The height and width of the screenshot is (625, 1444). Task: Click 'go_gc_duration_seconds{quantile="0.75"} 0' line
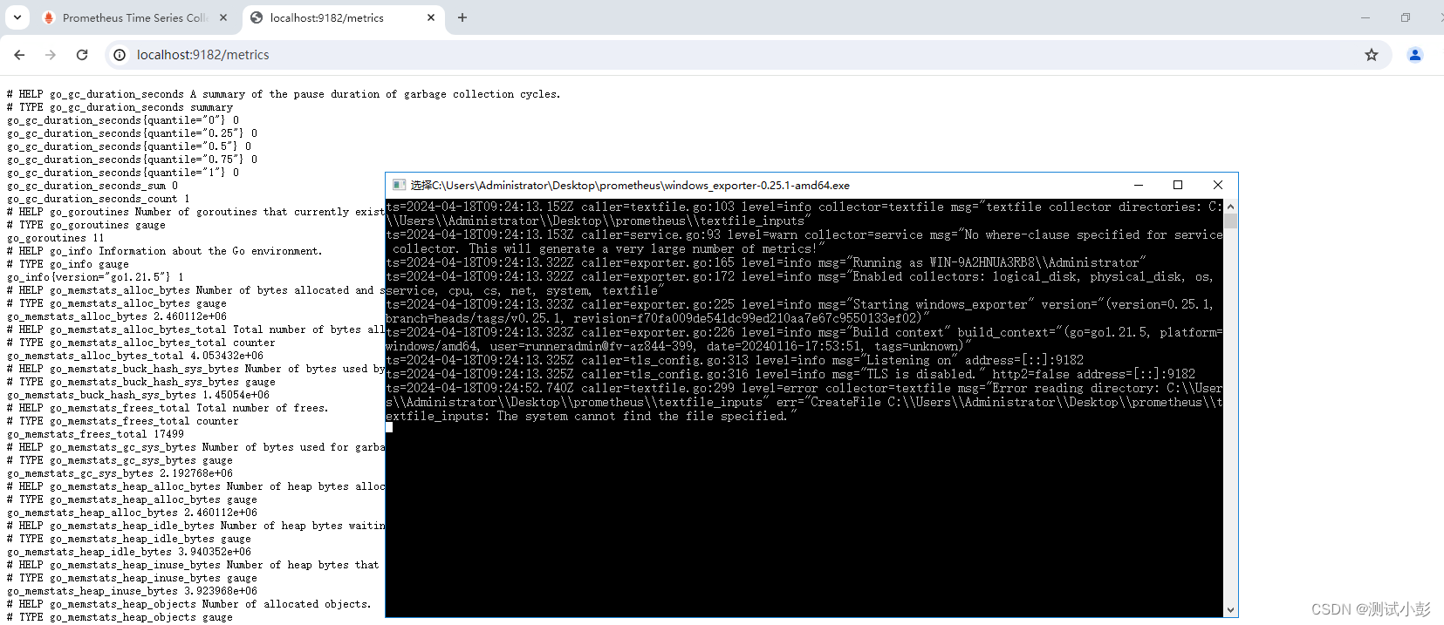coord(133,160)
